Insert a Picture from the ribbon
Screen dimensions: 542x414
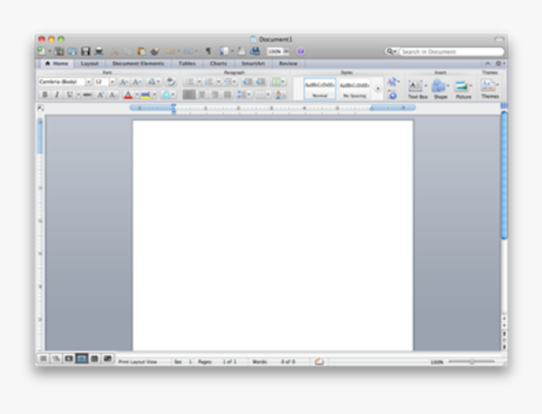pos(461,84)
